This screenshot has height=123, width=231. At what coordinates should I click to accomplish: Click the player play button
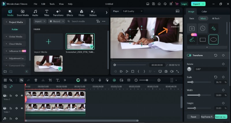(x=127, y=71)
